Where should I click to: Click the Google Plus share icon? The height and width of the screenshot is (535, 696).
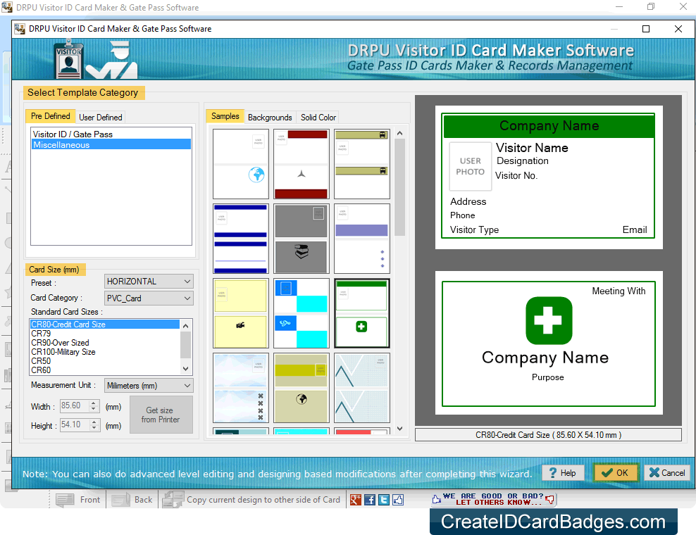point(356,500)
